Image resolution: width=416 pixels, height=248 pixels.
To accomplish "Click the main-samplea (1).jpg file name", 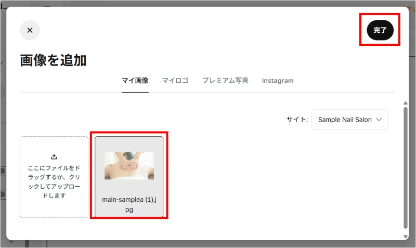I will pyautogui.click(x=129, y=204).
